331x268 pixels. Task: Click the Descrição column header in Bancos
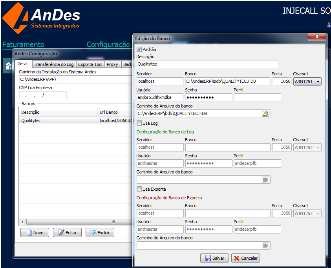pos(59,112)
